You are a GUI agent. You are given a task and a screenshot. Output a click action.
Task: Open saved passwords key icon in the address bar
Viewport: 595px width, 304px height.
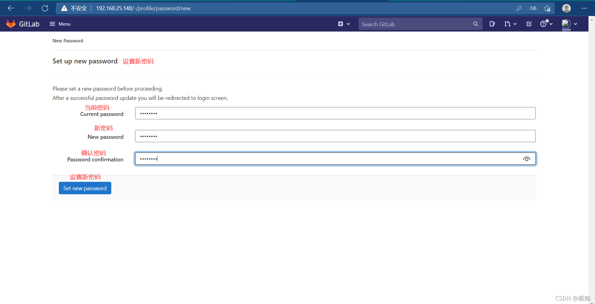(519, 8)
